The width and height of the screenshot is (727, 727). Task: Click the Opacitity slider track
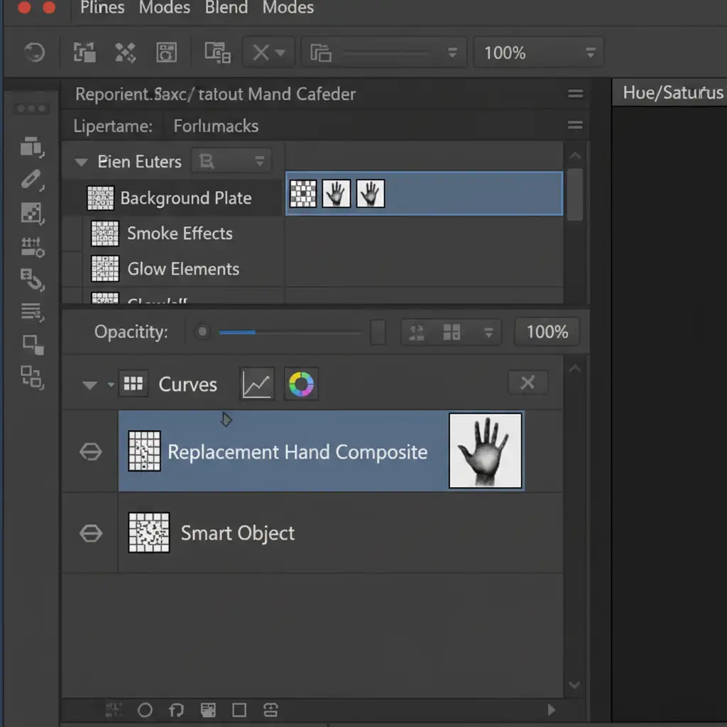tap(291, 332)
